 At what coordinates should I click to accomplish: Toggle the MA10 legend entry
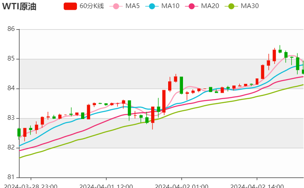coord(162,6)
